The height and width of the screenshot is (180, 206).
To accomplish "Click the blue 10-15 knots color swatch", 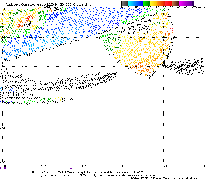I will pos(139,3).
